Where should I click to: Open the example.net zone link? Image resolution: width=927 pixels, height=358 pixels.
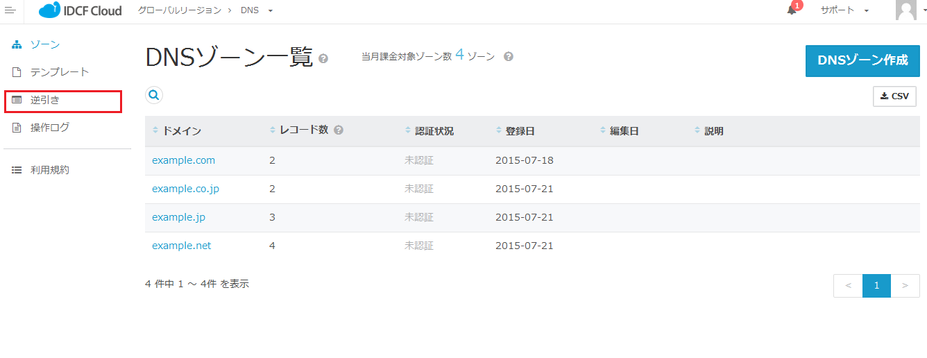181,246
